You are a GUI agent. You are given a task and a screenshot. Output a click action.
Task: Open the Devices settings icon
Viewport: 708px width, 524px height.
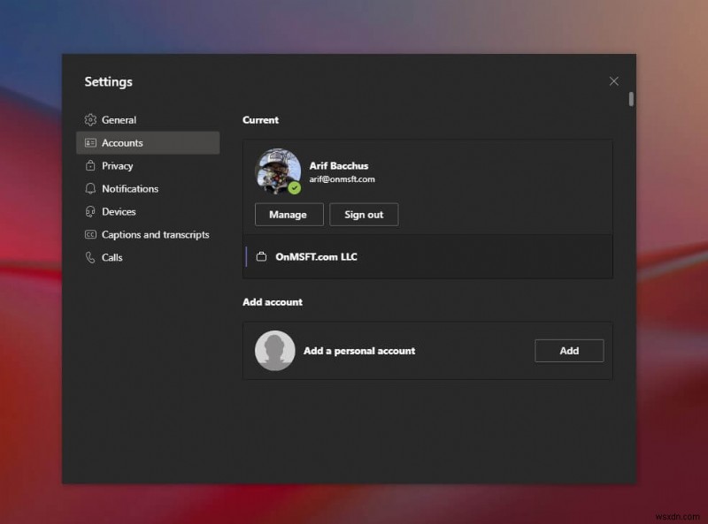click(89, 211)
